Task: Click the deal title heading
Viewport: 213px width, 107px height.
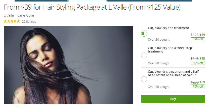Action: pyautogui.click(x=92, y=7)
